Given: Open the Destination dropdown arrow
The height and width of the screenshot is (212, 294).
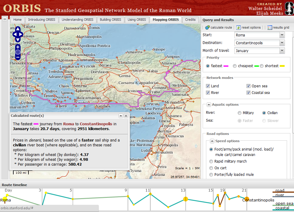Looking at the screenshot, I should tap(282, 43).
